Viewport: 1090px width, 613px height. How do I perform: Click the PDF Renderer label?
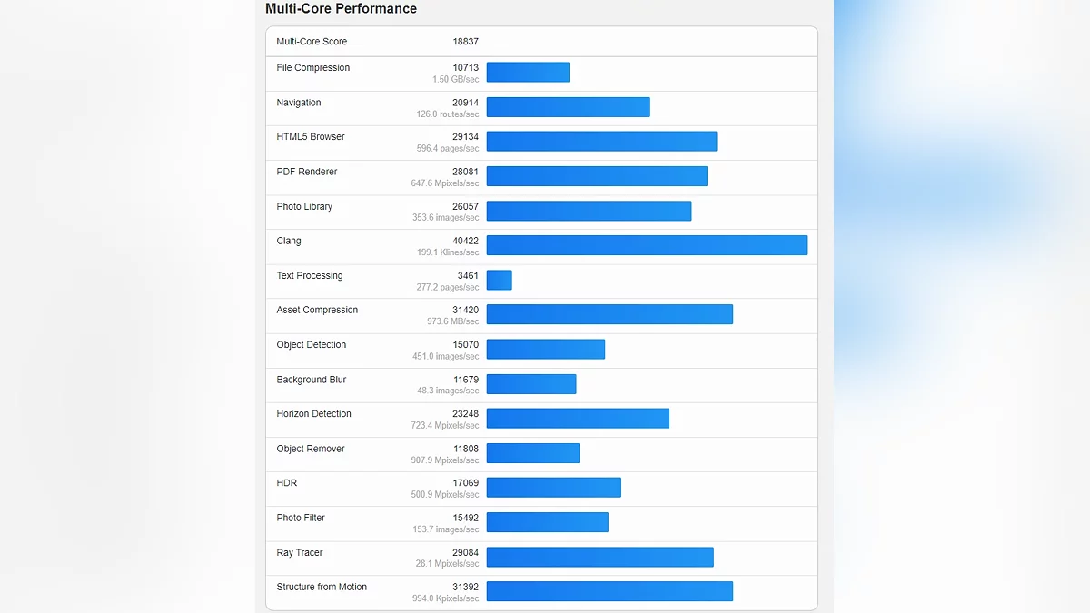[307, 172]
